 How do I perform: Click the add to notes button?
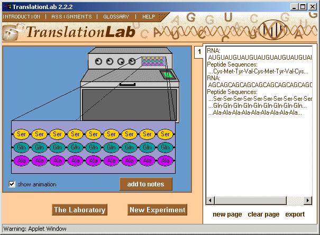click(145, 184)
